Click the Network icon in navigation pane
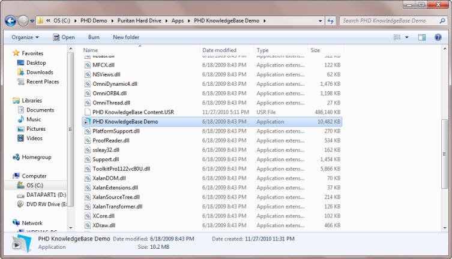The height and width of the screenshot is (259, 452). pos(16,223)
